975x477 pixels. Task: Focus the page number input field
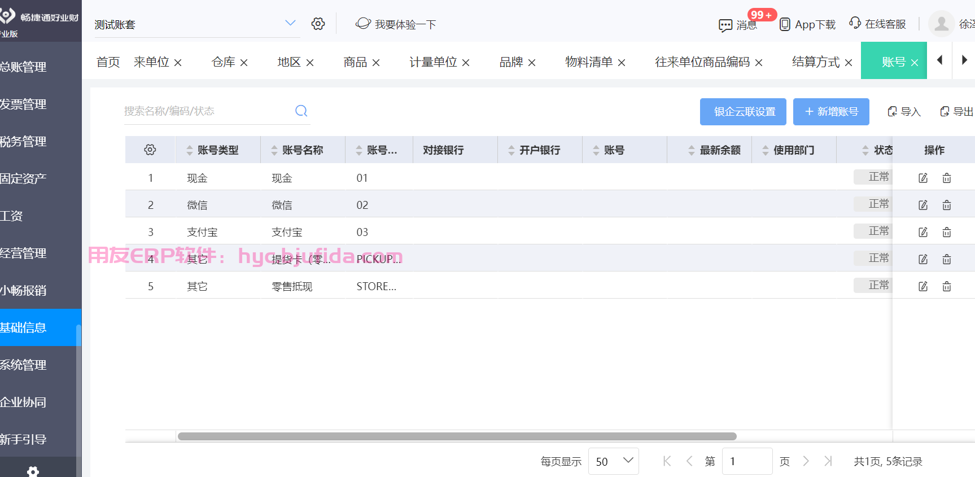click(x=747, y=461)
